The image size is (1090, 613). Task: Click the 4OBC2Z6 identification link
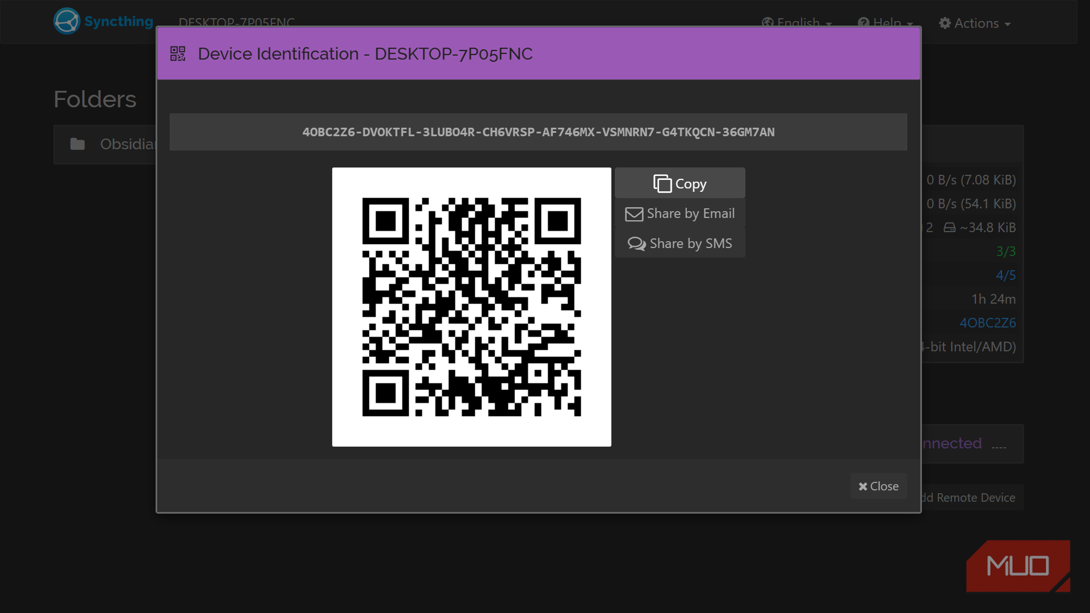987,323
